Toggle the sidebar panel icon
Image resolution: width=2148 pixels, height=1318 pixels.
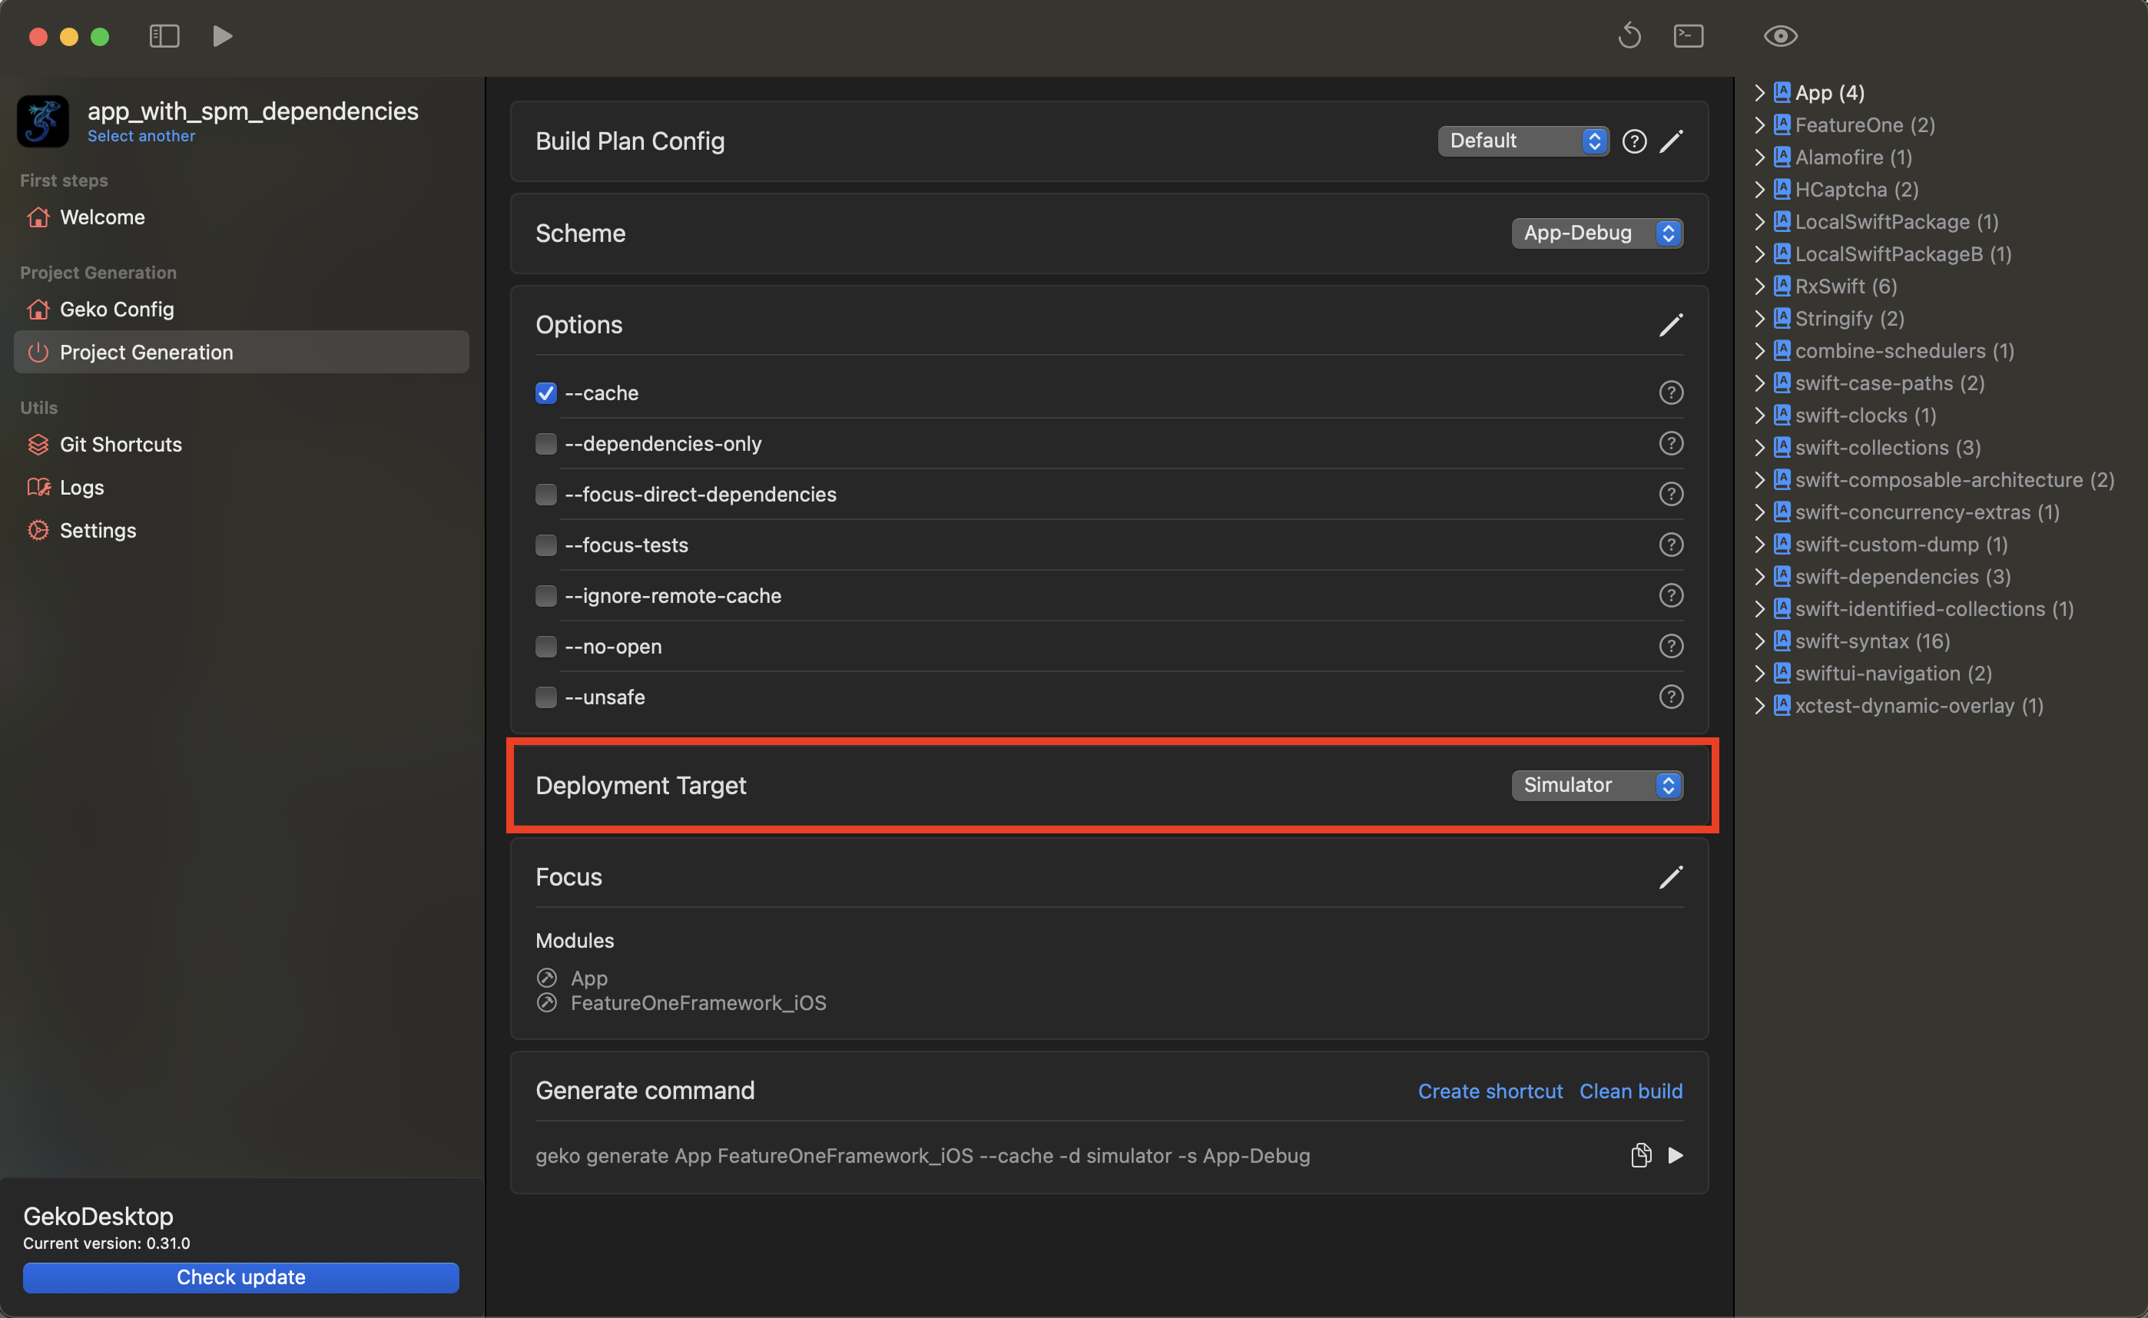[164, 37]
